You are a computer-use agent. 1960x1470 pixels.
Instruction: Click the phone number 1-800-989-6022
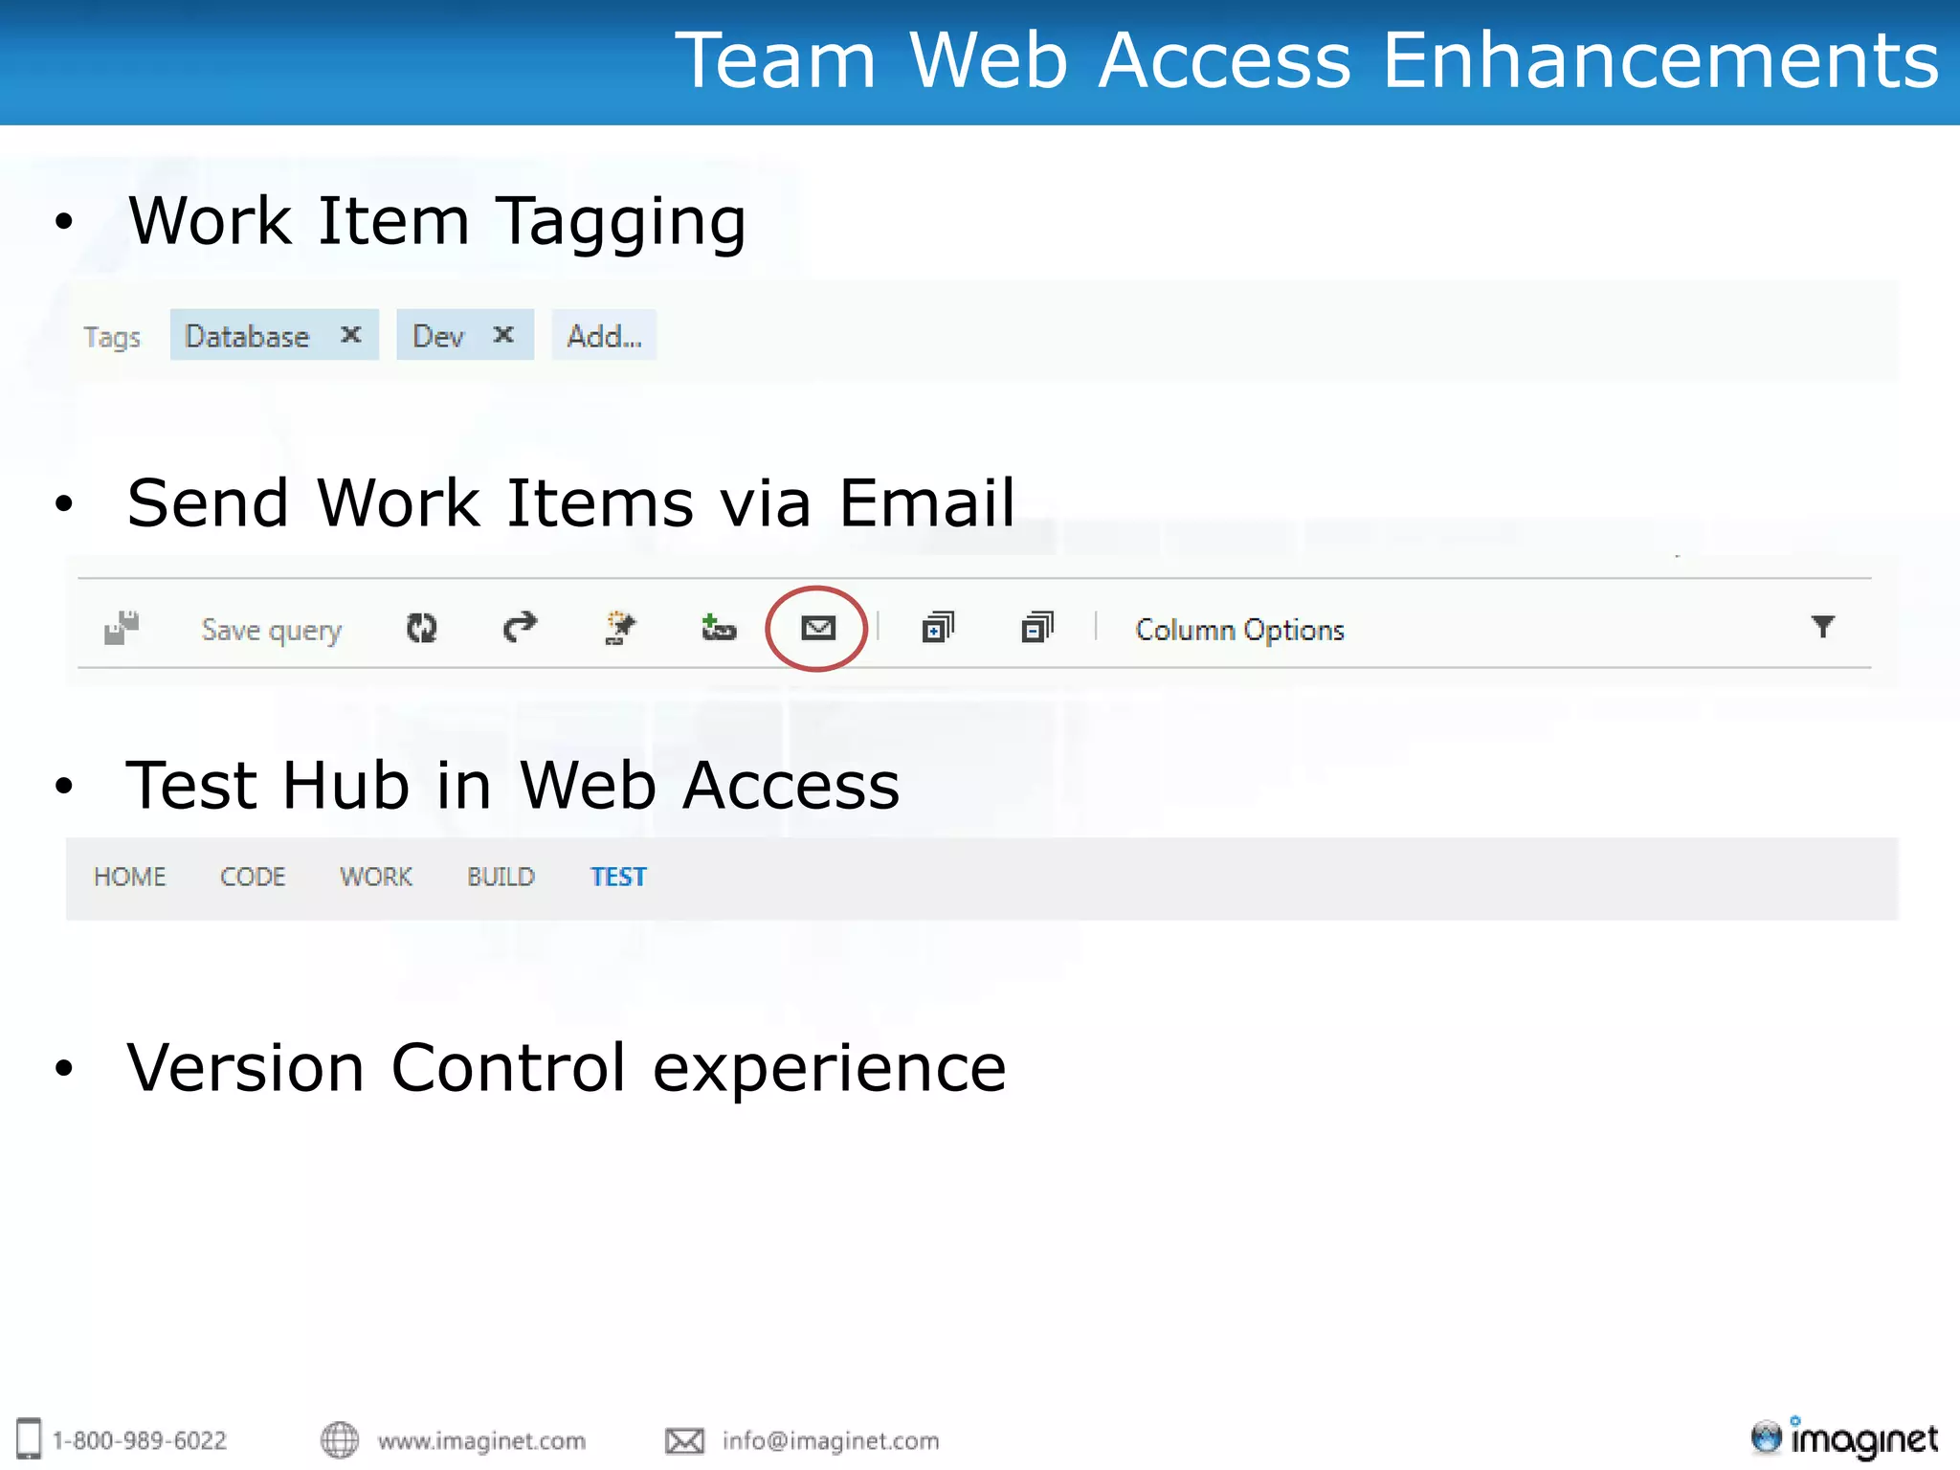click(x=140, y=1440)
